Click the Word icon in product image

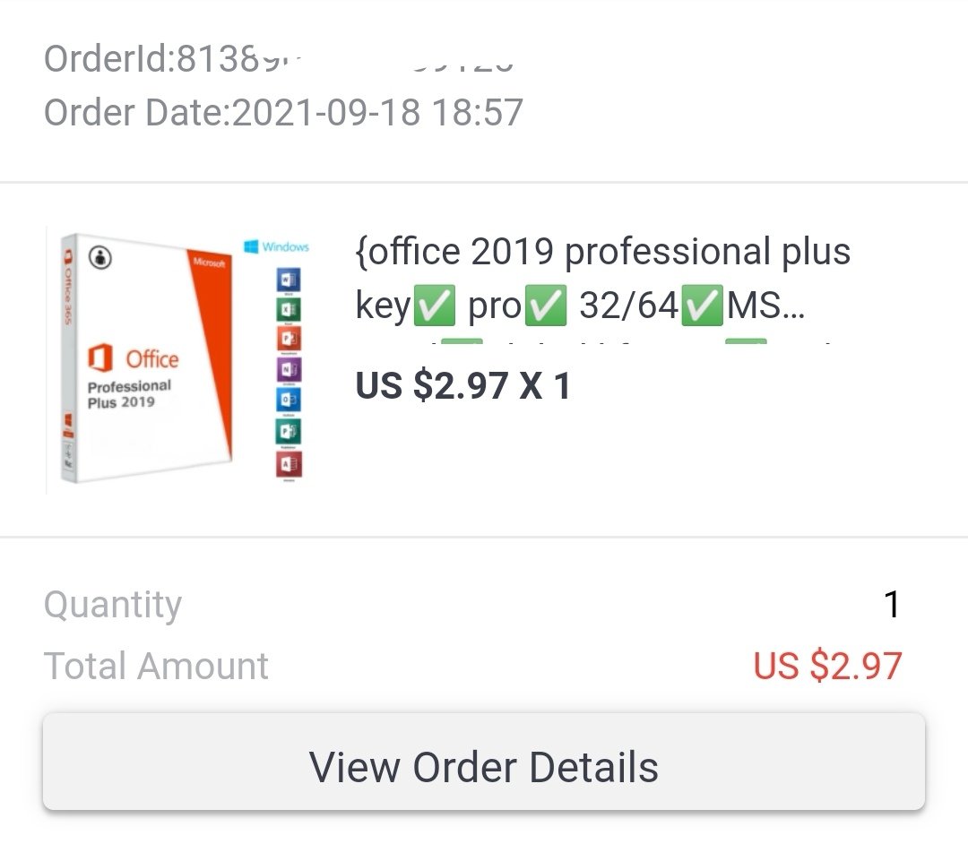point(289,280)
